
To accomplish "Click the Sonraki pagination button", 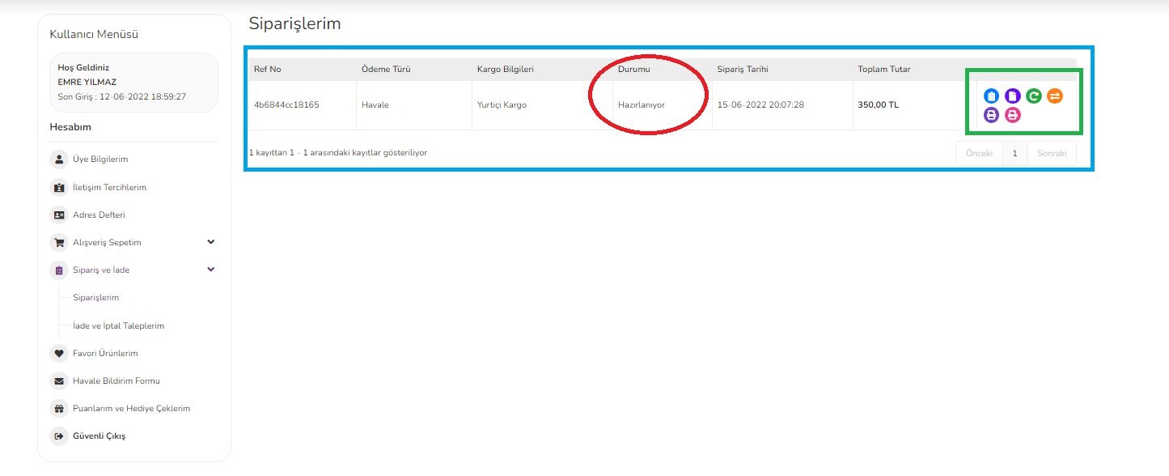I will 1052,153.
